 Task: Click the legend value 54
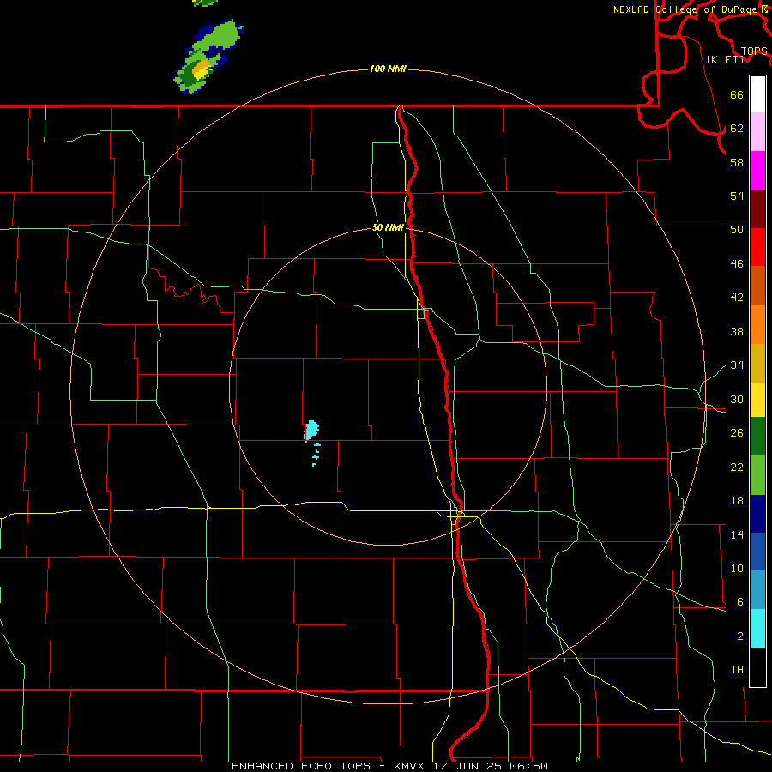pos(737,196)
